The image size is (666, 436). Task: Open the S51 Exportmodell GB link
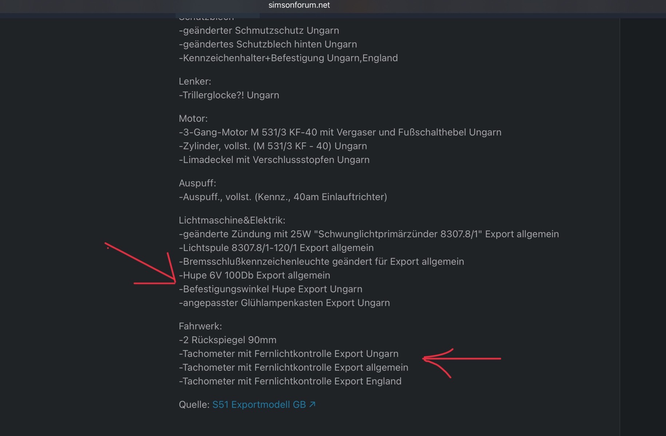point(259,404)
